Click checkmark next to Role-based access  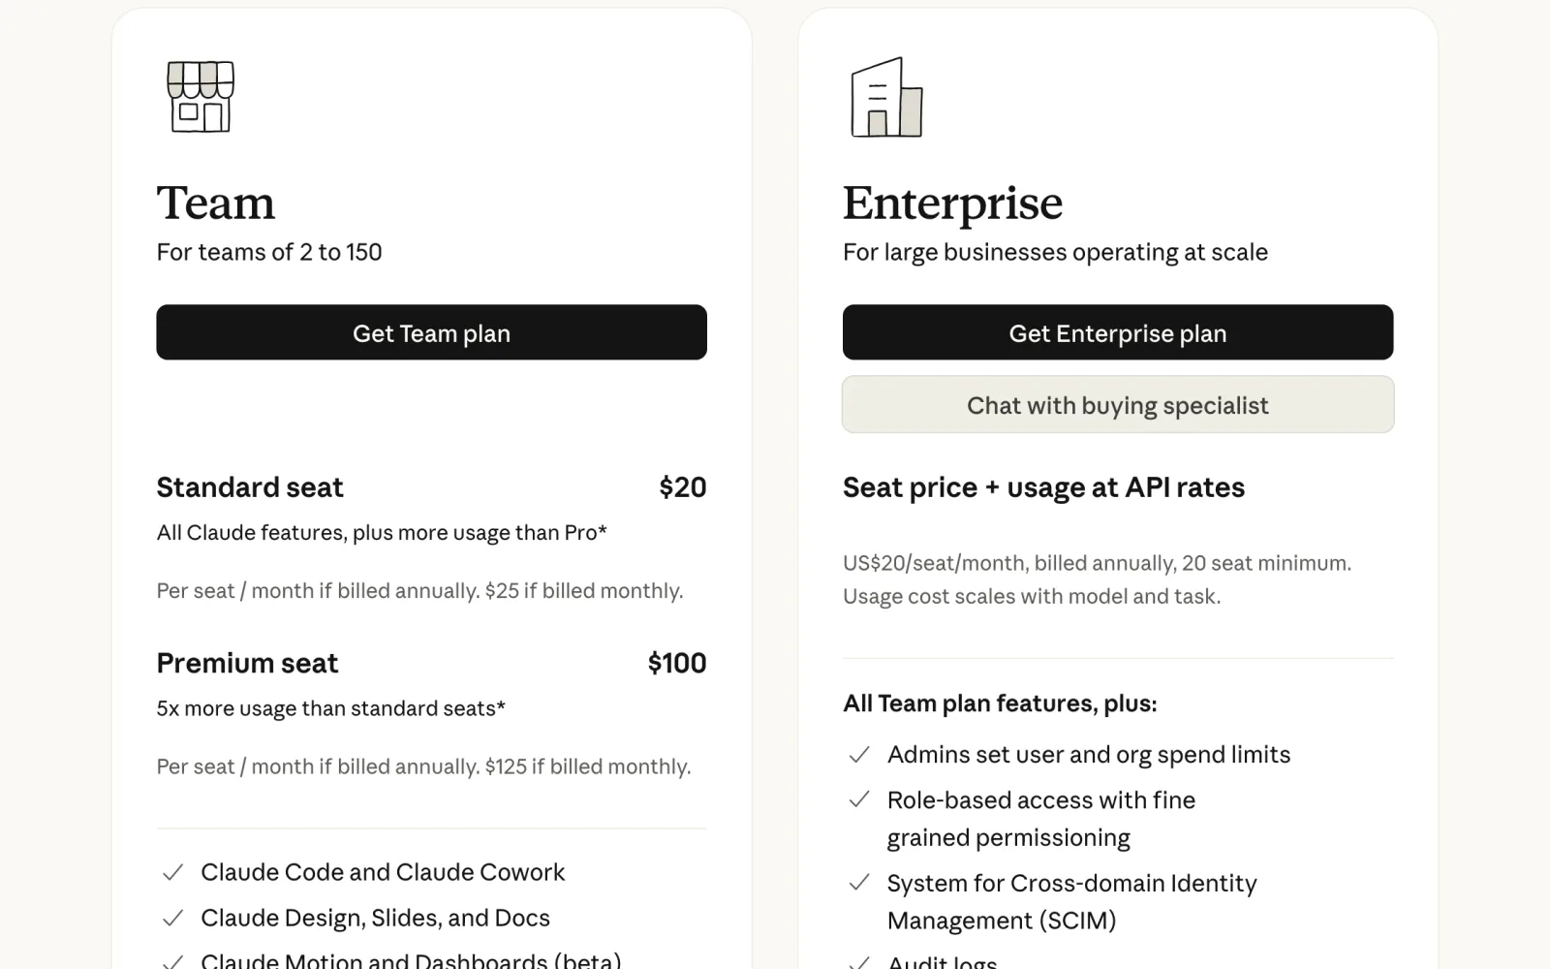click(x=859, y=800)
